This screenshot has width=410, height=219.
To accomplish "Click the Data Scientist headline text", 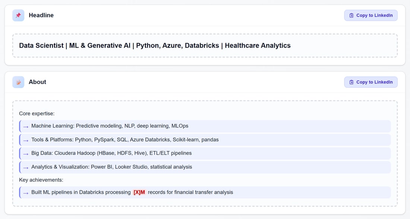I will tap(155, 45).
